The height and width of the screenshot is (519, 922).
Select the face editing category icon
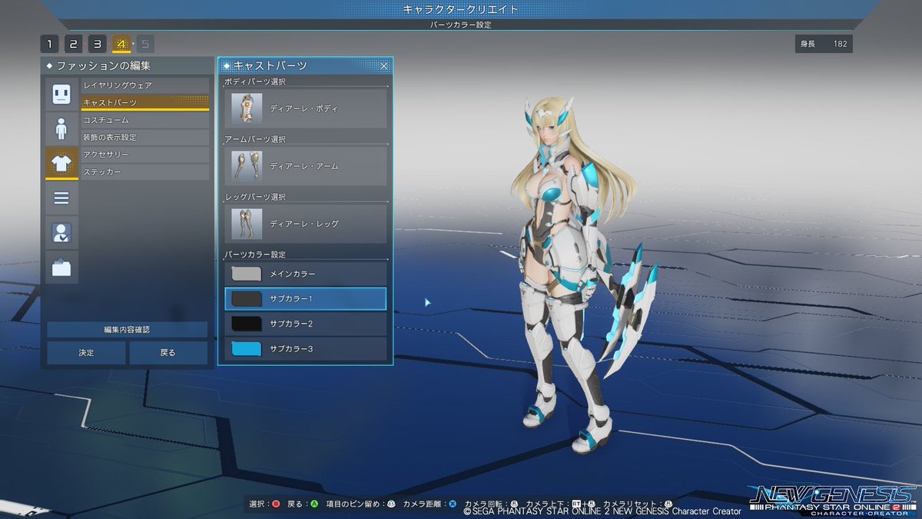click(61, 94)
